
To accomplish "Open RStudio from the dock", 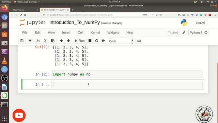I will (4, 69).
